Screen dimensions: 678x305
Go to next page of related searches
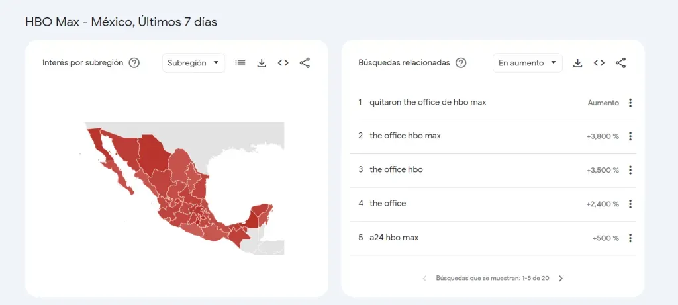[561, 279]
